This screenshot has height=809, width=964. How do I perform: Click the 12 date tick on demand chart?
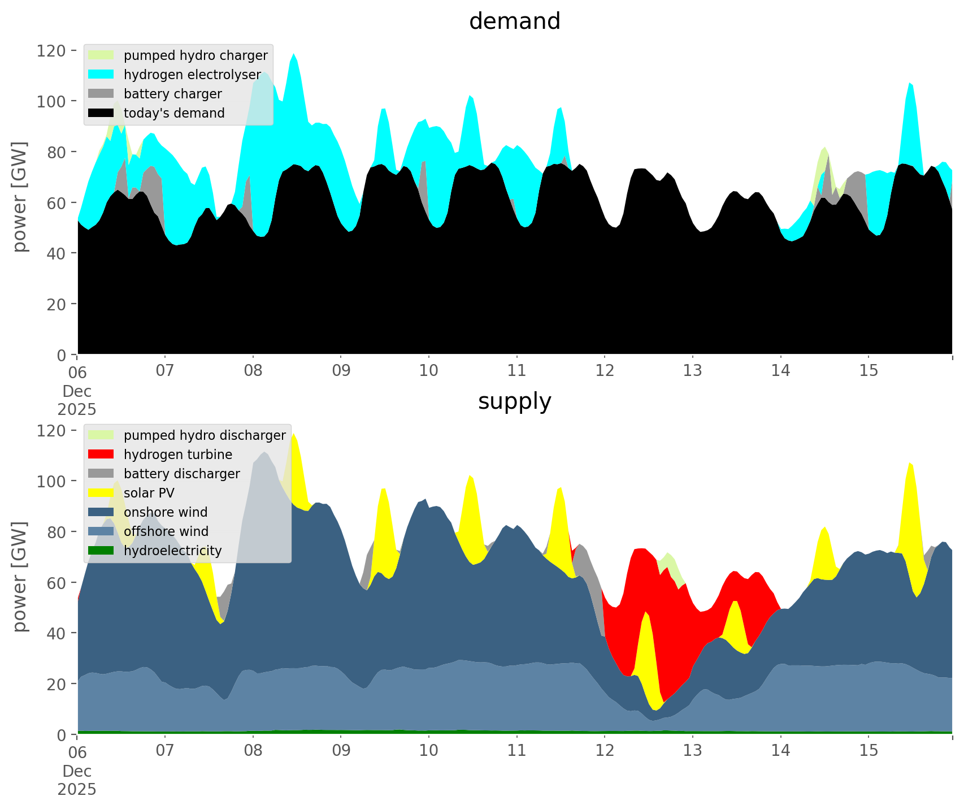coord(604,371)
